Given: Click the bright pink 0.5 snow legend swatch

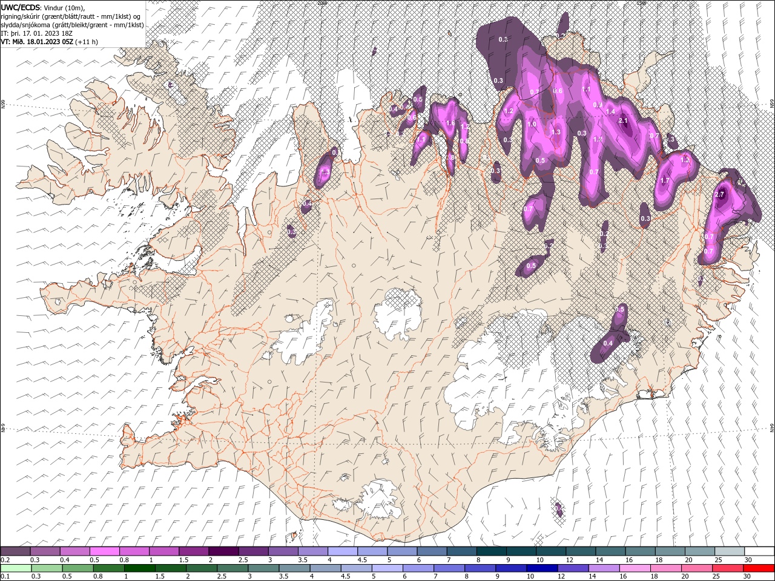Looking at the screenshot, I should click(104, 551).
